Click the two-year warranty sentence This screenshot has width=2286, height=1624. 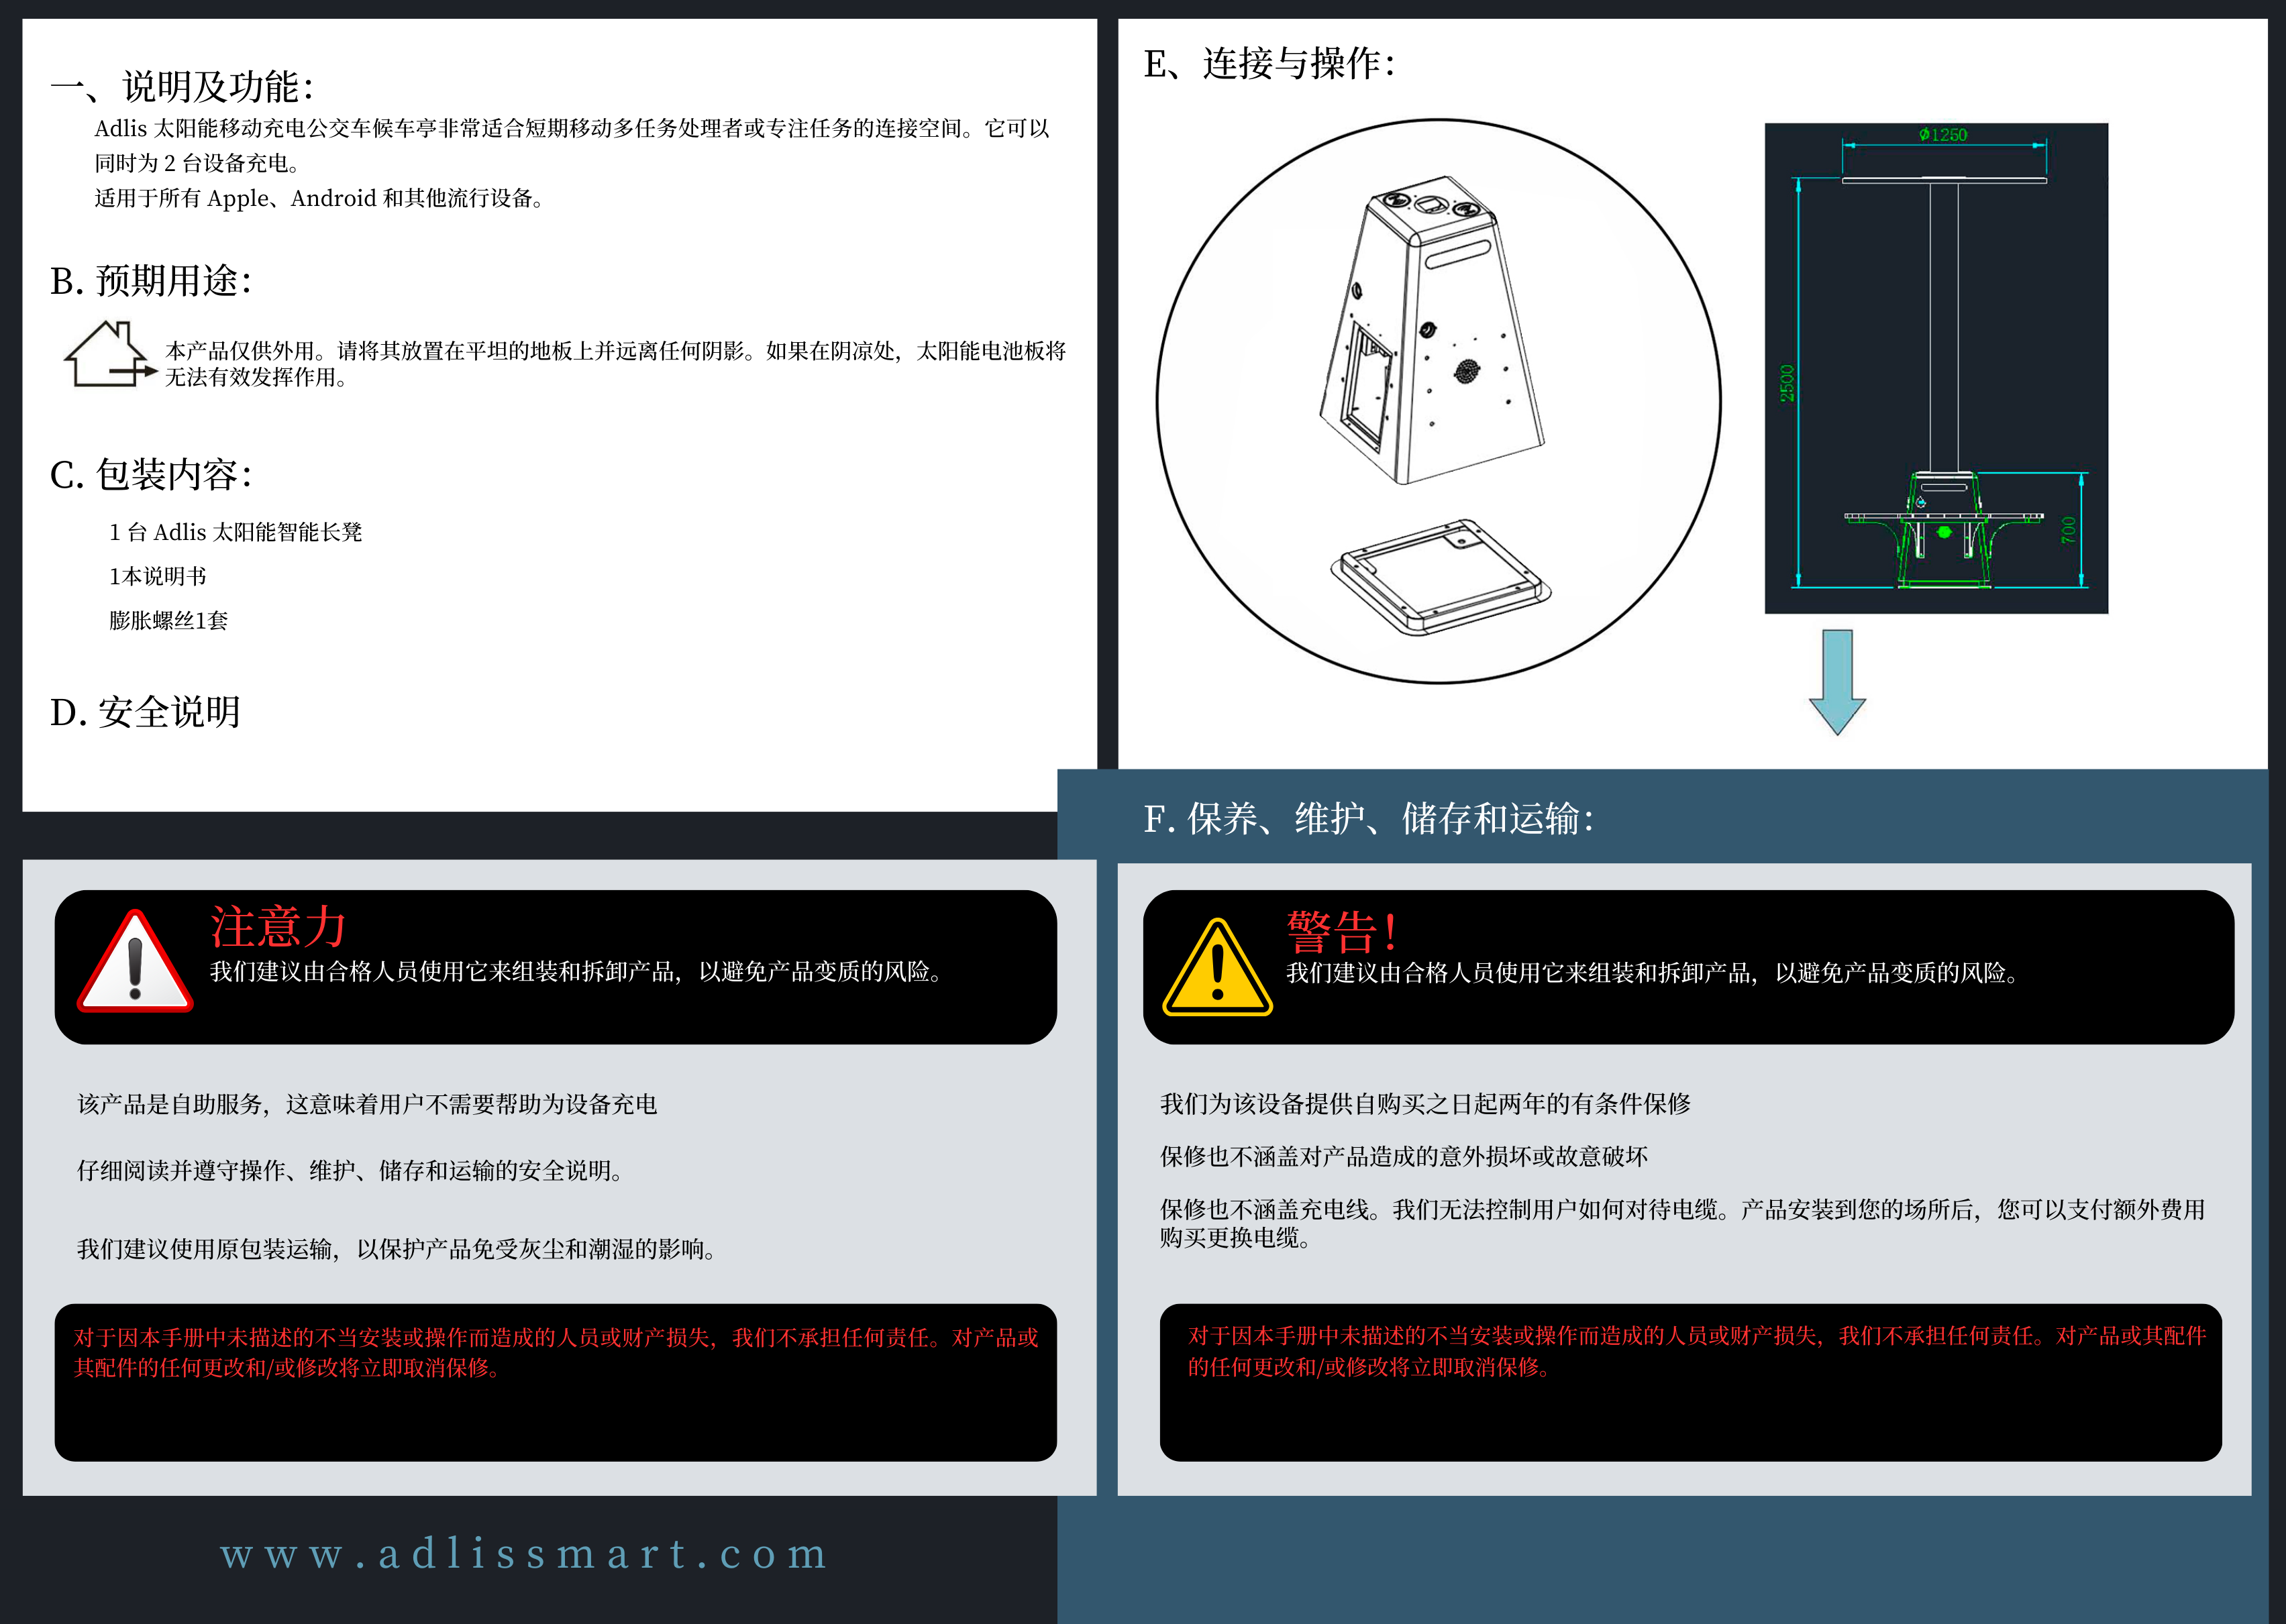pos(1425,1104)
